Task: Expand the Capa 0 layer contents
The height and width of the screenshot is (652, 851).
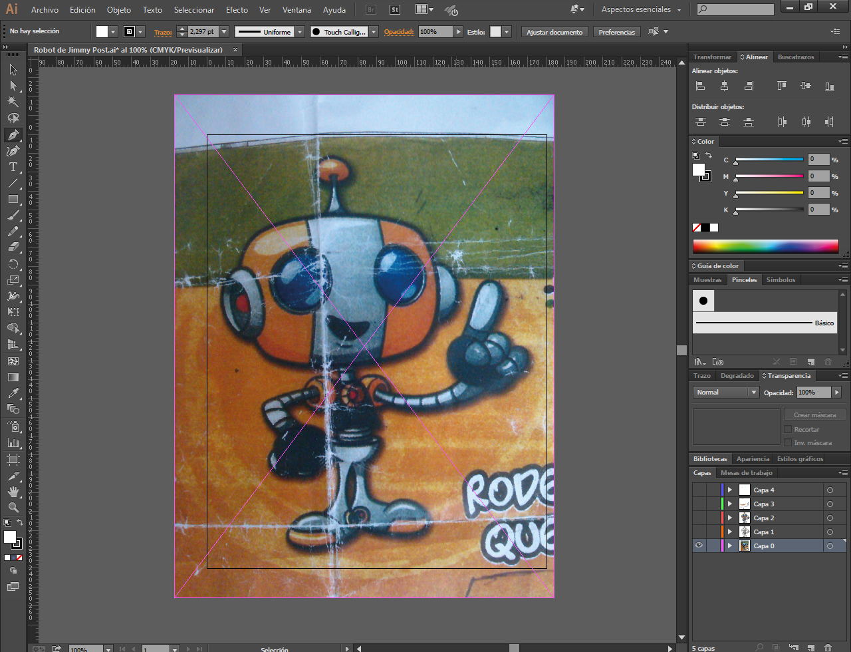Action: tap(730, 546)
